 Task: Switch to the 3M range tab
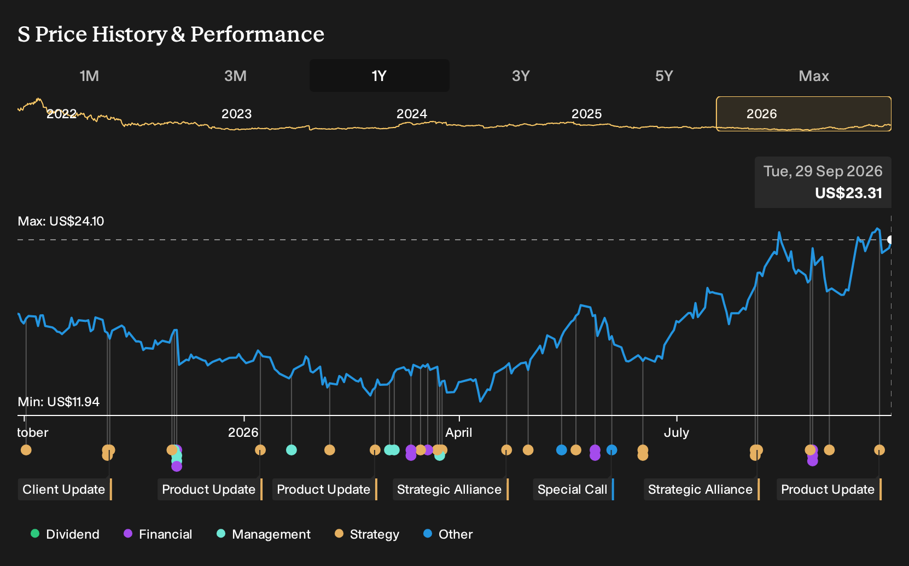pos(235,76)
